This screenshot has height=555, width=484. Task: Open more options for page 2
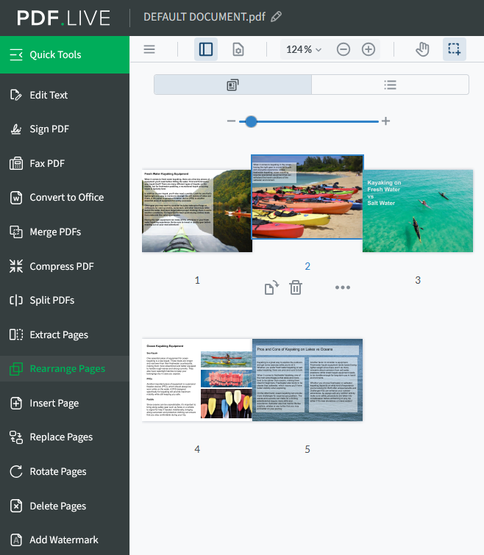(x=343, y=287)
